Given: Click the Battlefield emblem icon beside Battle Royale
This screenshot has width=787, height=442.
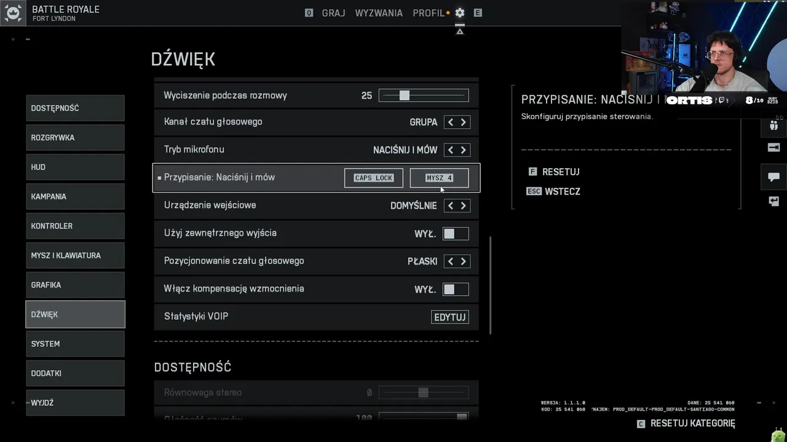Looking at the screenshot, I should (13, 13).
